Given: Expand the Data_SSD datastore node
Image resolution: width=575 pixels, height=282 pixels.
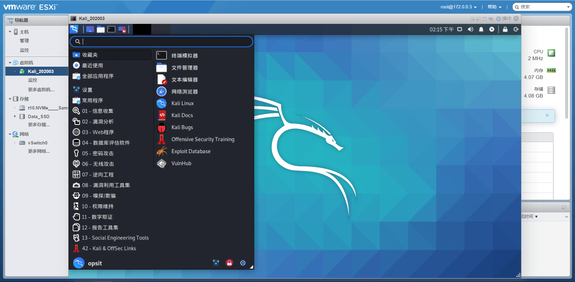Looking at the screenshot, I should point(15,116).
